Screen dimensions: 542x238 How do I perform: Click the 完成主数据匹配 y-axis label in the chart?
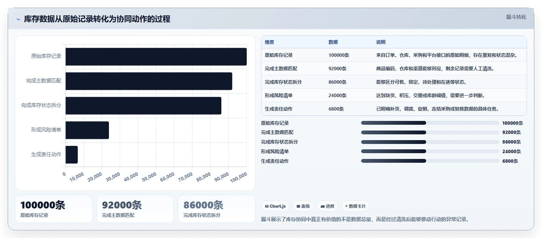point(43,81)
